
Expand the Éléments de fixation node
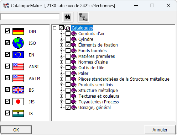(61, 45)
